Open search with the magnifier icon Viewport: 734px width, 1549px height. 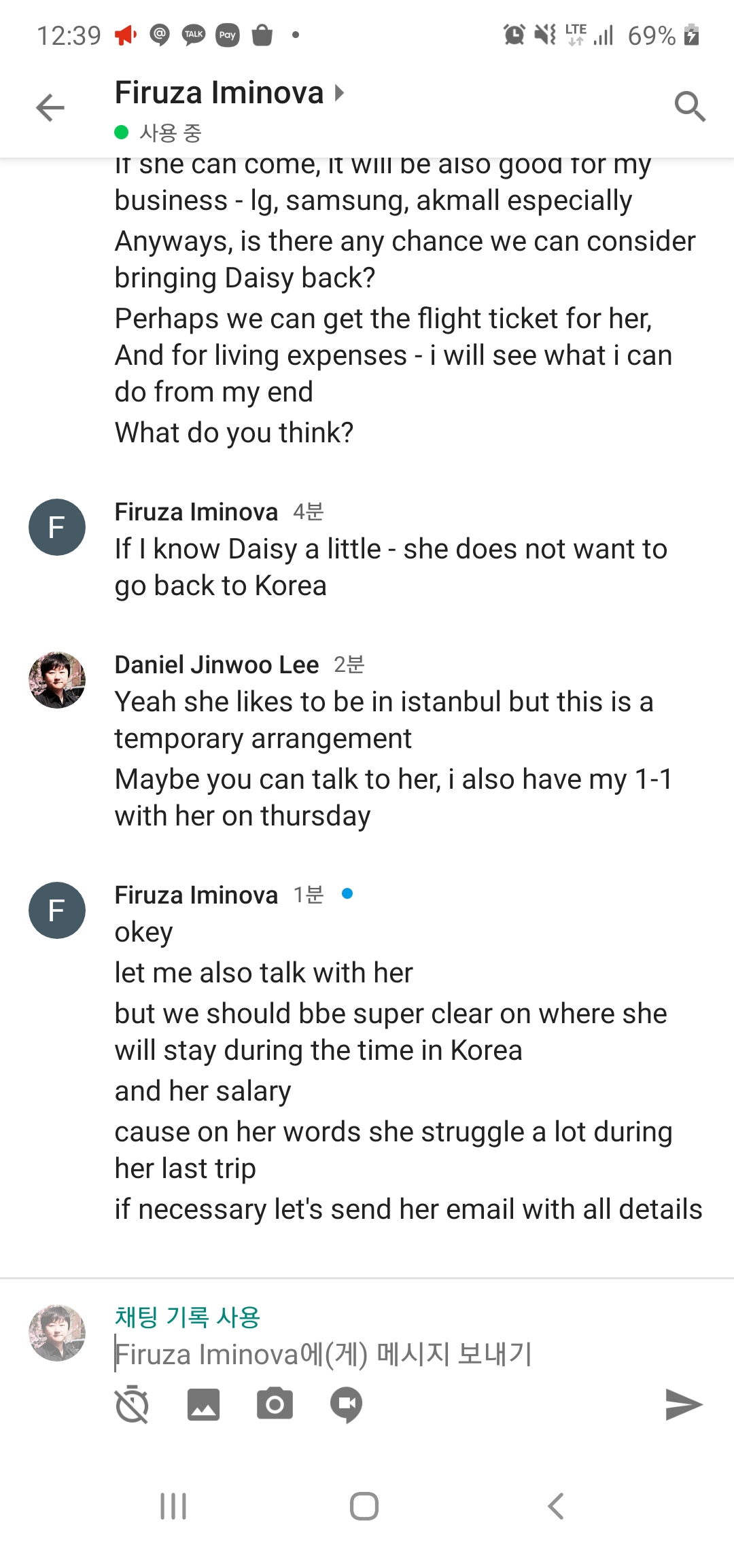[689, 107]
